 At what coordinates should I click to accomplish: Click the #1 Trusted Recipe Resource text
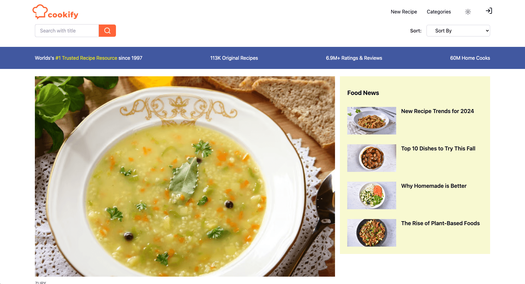pyautogui.click(x=86, y=58)
